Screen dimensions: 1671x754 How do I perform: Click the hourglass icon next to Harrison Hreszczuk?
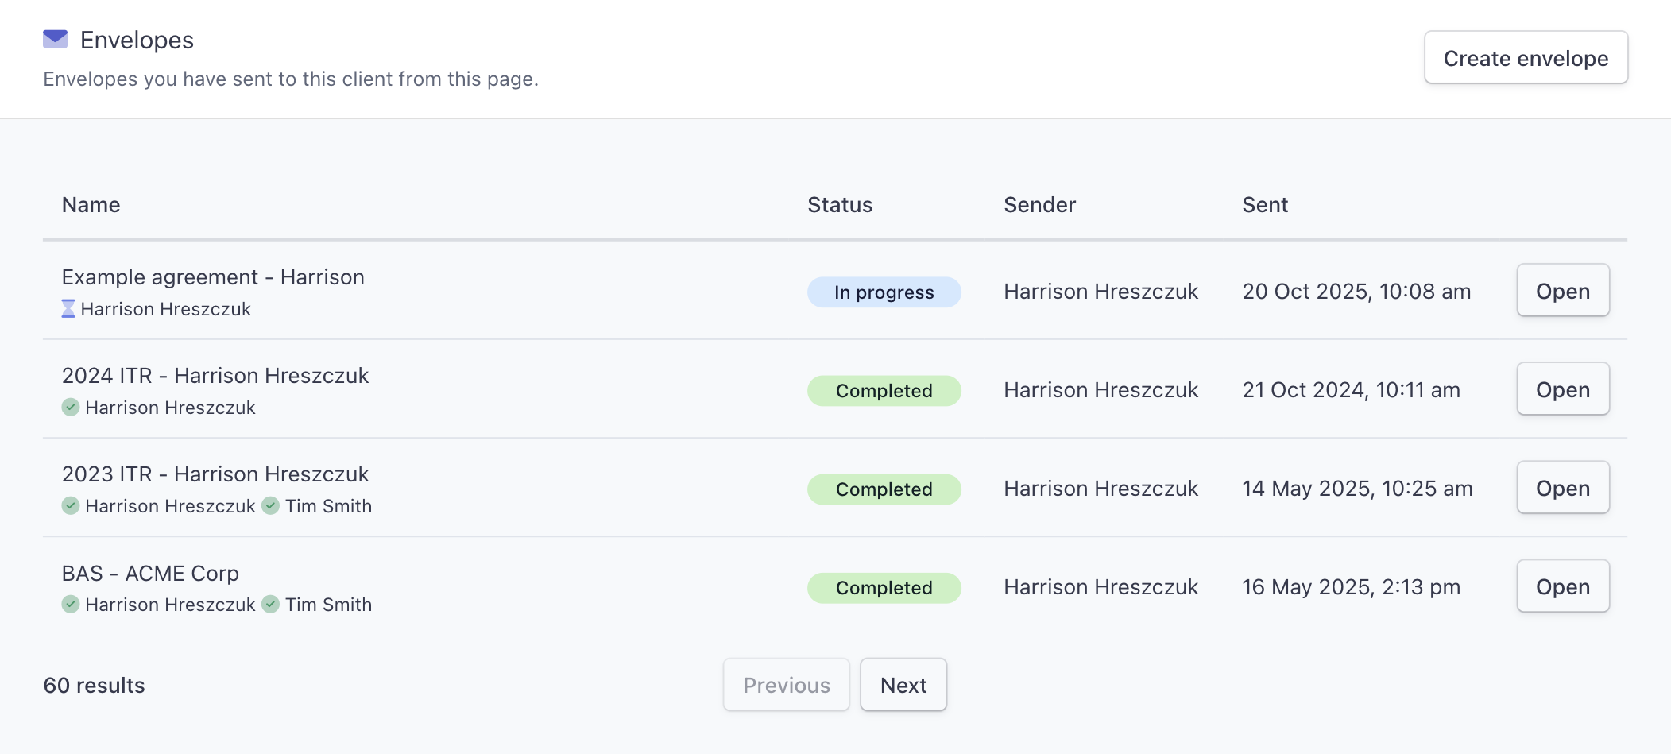[x=68, y=308]
